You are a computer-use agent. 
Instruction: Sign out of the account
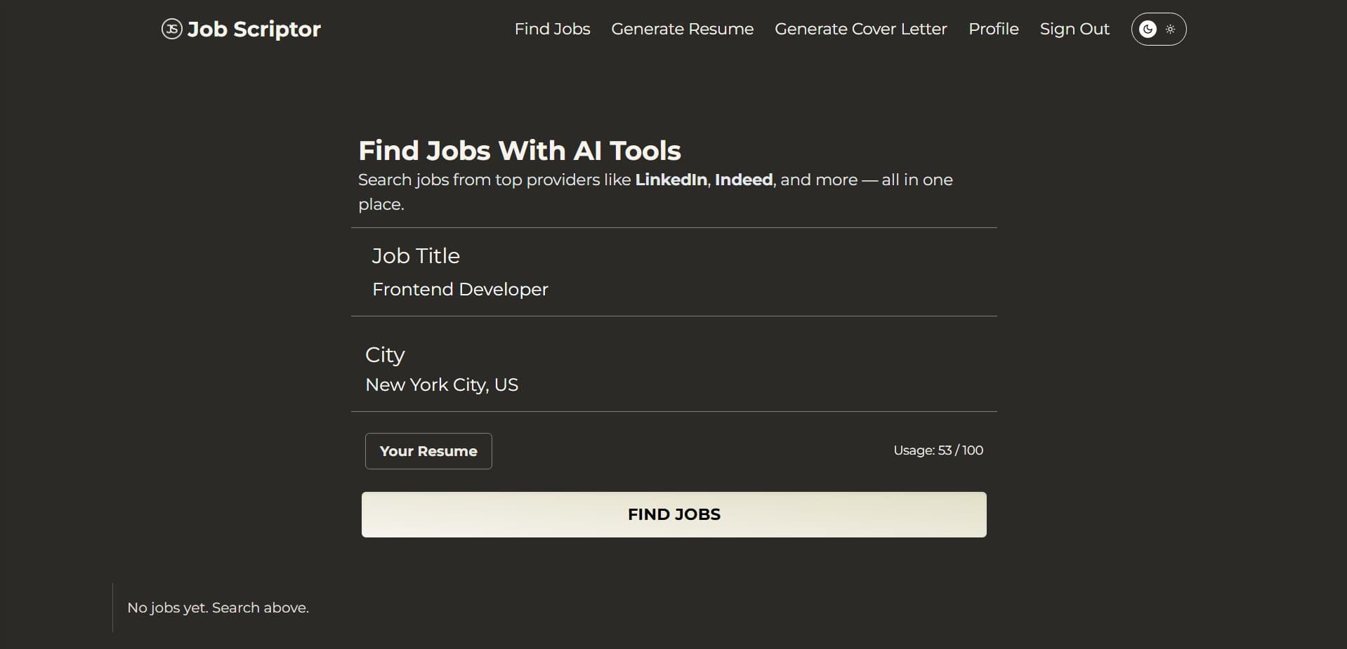(x=1074, y=29)
